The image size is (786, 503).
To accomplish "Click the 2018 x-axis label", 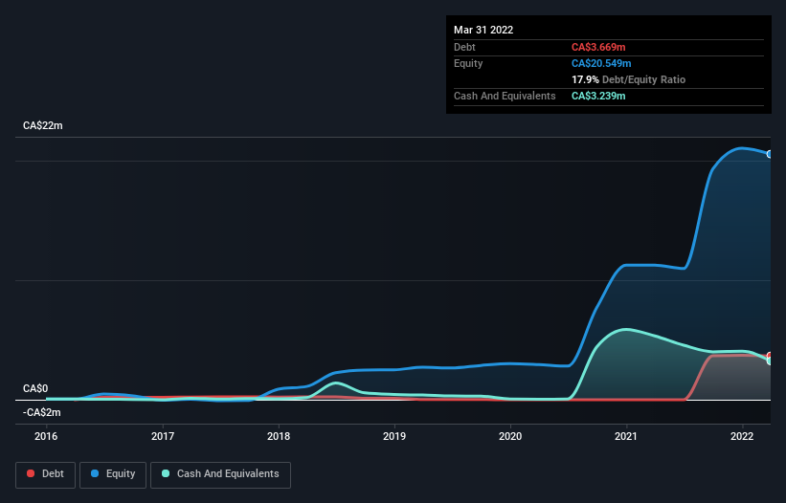I will point(279,436).
